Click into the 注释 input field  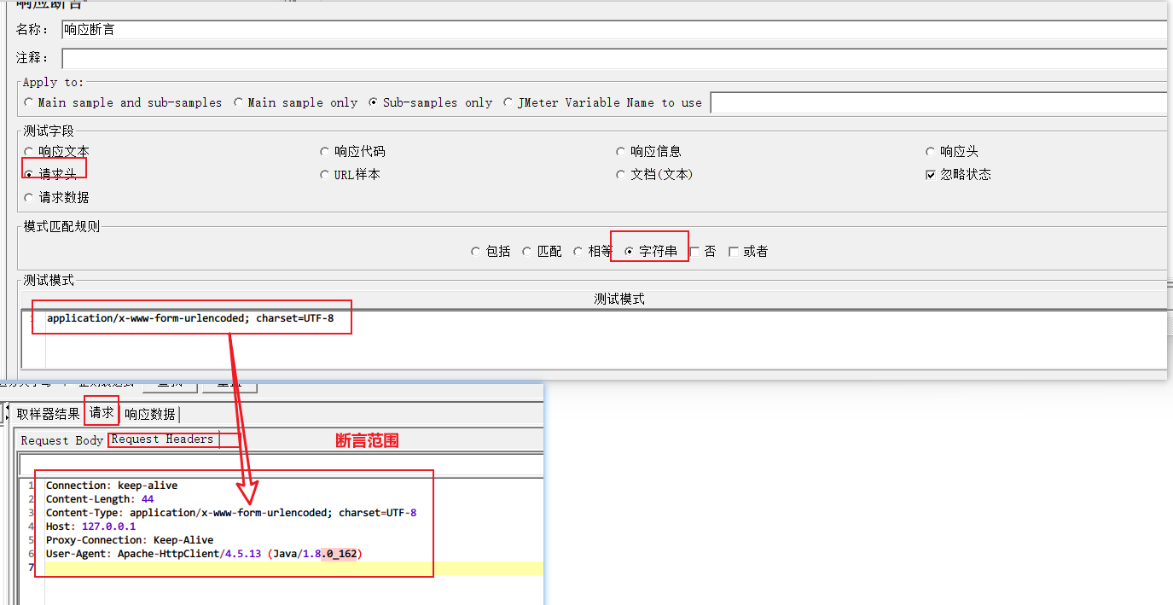point(614,59)
